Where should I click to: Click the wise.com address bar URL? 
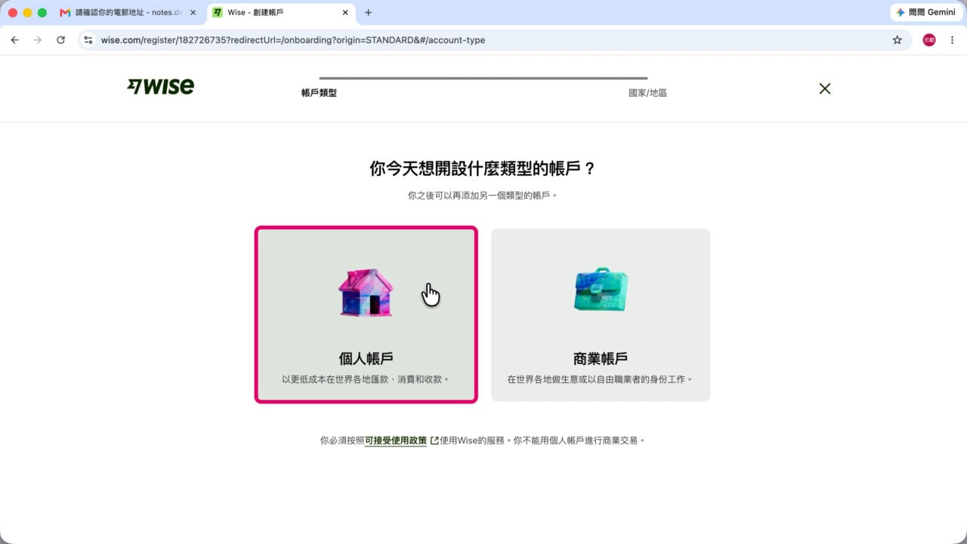click(x=293, y=40)
